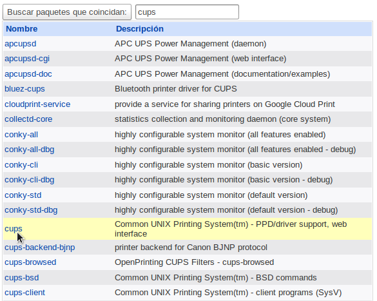Open the apcupsd package link
Screen dimensions: 377x301
(x=21, y=44)
